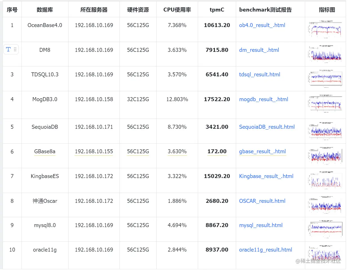Click the server address 192.168.10.171
Image resolution: width=348 pixels, height=271 pixels.
(x=94, y=127)
